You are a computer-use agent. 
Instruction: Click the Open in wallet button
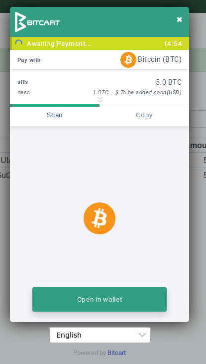tap(100, 299)
